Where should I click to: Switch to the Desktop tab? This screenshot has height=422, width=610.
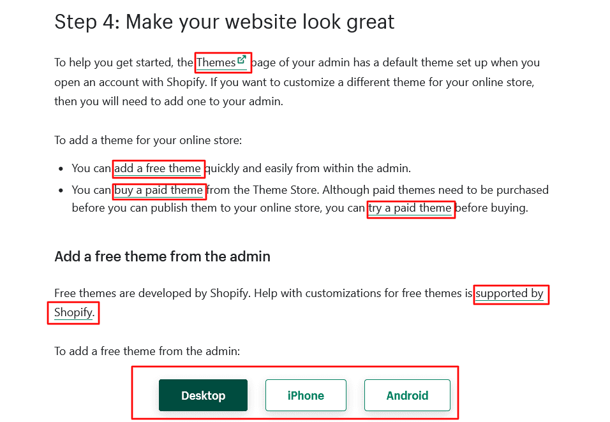pyautogui.click(x=203, y=395)
